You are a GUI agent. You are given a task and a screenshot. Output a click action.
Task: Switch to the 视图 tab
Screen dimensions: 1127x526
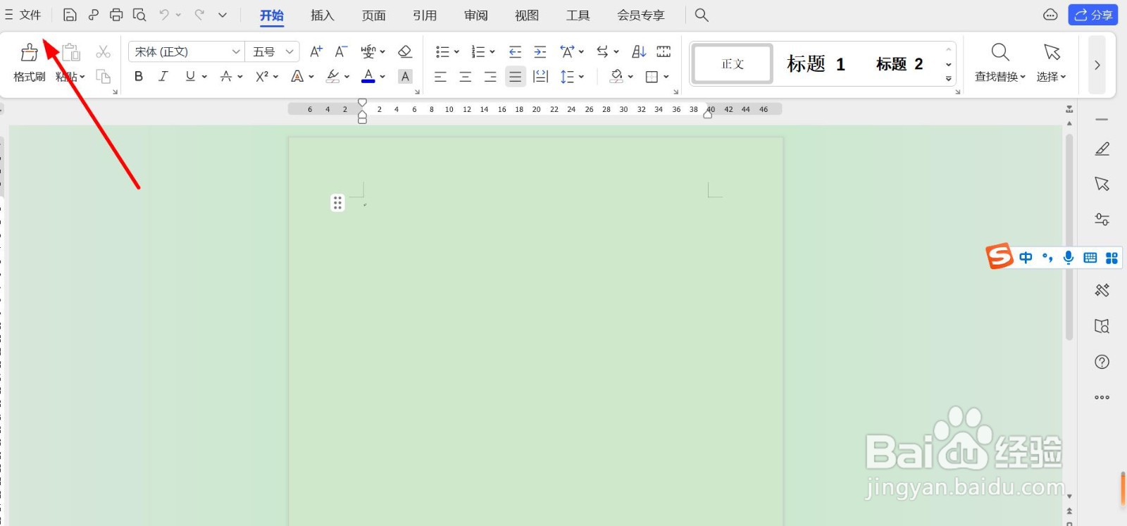[527, 15]
